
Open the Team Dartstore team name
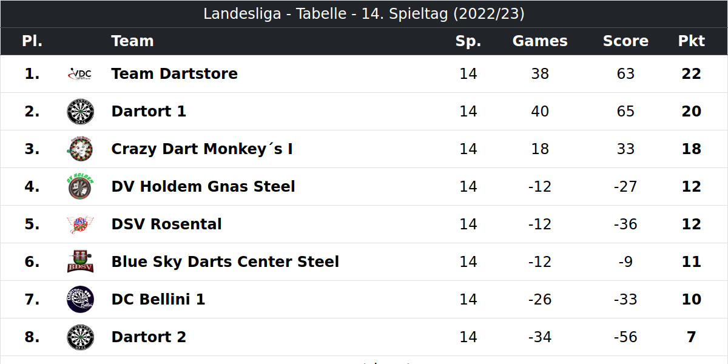174,74
